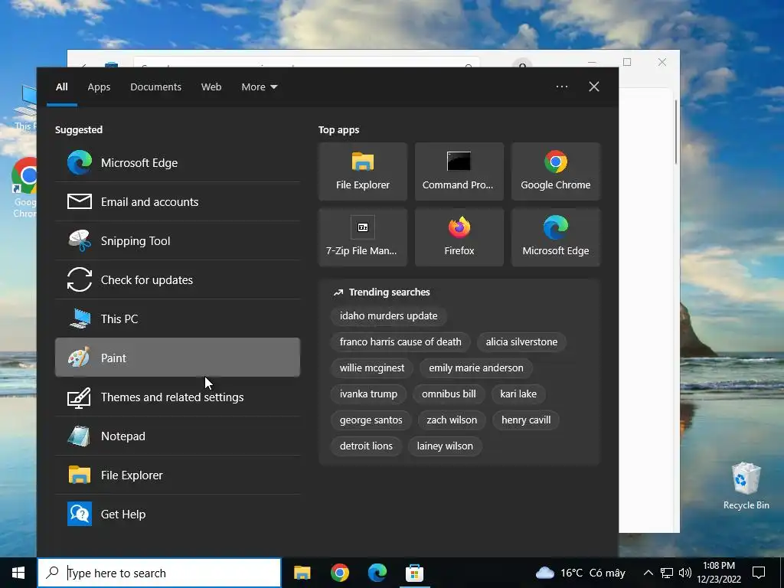Screen dimensions: 784x588
Task: Search trending 'george santos'
Action: (371, 420)
